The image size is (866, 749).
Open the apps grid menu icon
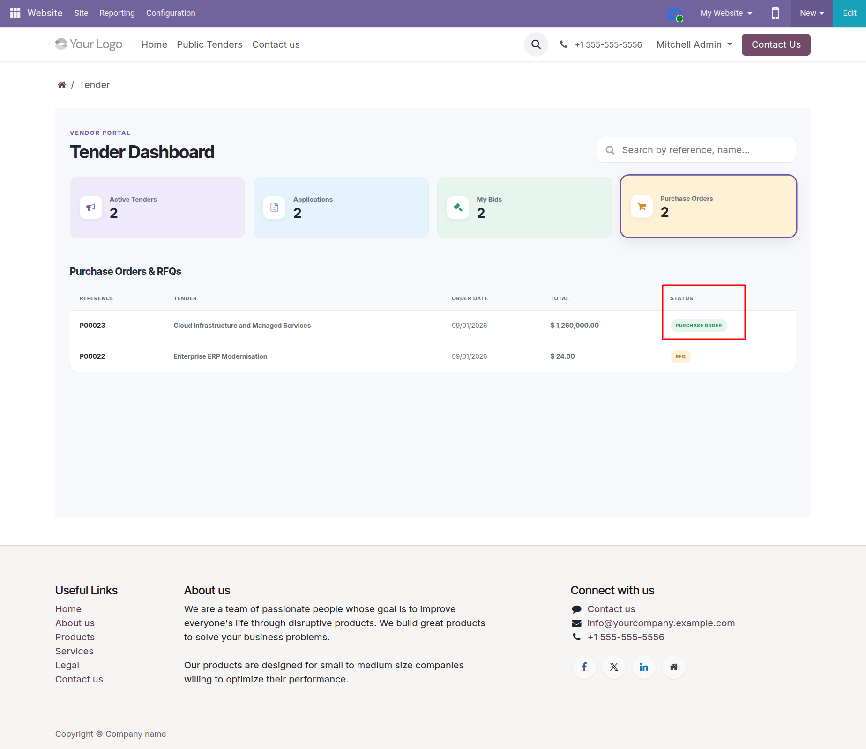pyautogui.click(x=15, y=13)
